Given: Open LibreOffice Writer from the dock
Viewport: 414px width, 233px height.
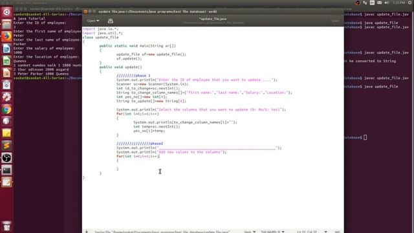Looking at the screenshot, I should [x=6, y=49].
